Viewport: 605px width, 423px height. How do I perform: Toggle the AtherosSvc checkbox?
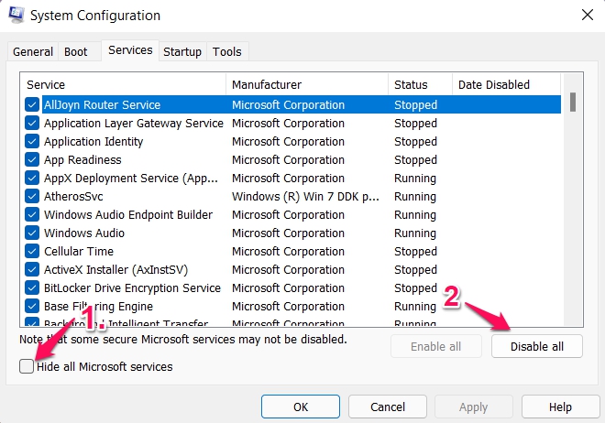(x=32, y=197)
